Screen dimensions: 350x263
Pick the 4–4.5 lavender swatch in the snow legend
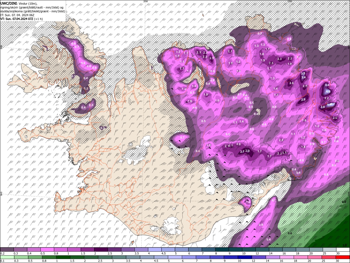154,250
